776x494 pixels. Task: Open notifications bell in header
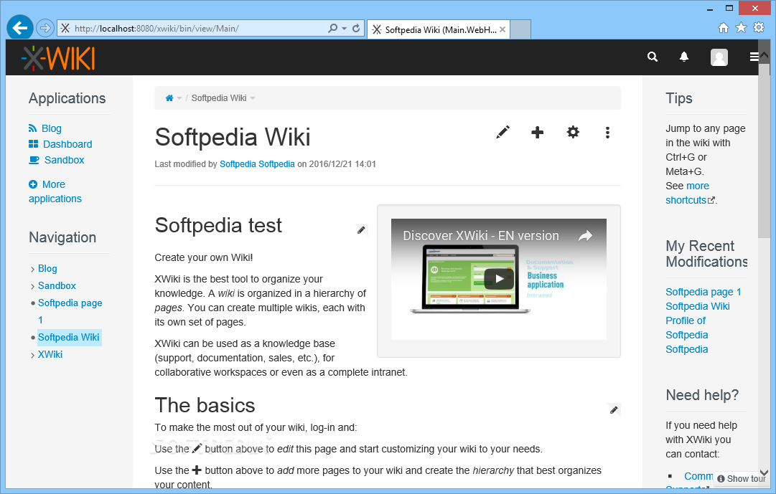(684, 57)
